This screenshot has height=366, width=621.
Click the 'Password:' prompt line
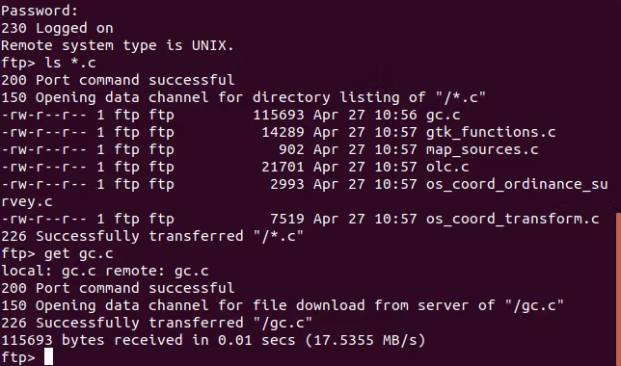[40, 12]
